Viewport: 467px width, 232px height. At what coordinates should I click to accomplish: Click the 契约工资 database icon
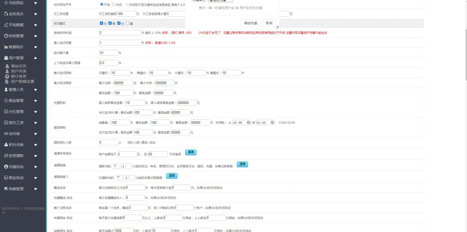(x=6, y=123)
